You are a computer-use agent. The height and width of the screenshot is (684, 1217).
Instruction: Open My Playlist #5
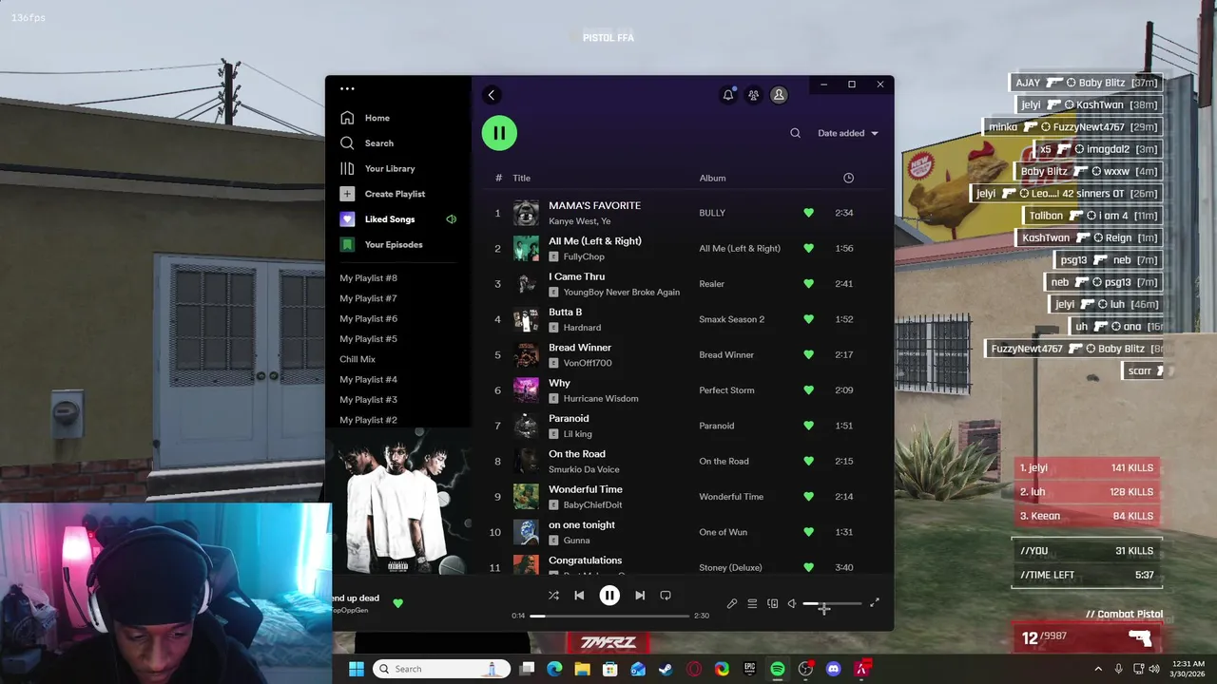coord(369,339)
